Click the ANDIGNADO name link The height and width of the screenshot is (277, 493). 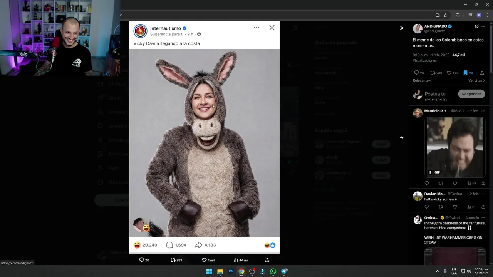point(435,27)
